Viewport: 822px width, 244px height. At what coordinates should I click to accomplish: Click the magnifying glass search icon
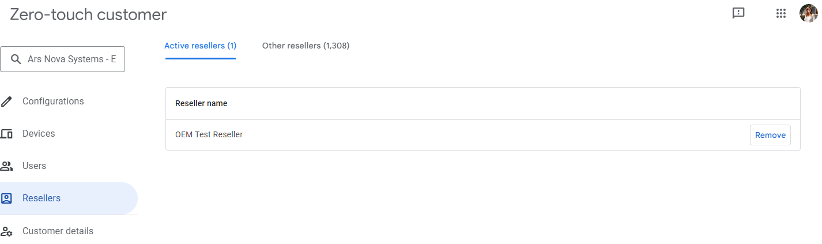click(x=16, y=59)
